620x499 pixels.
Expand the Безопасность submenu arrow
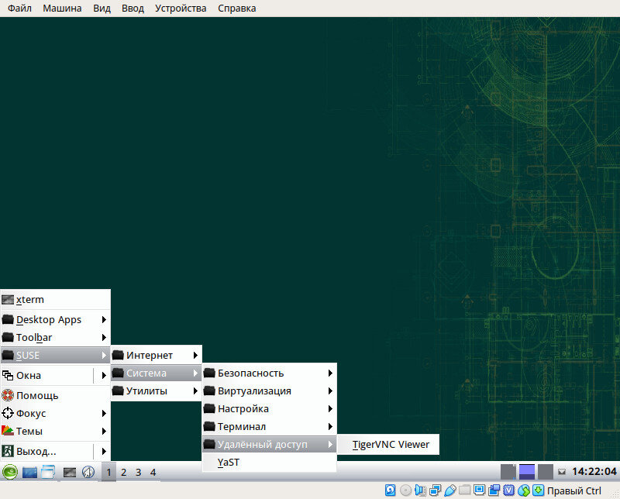click(x=330, y=373)
